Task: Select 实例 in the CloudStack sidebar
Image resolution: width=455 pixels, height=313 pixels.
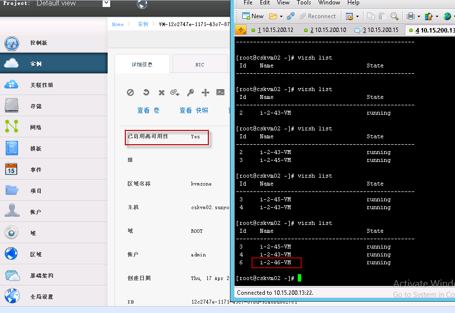Action: pos(54,63)
